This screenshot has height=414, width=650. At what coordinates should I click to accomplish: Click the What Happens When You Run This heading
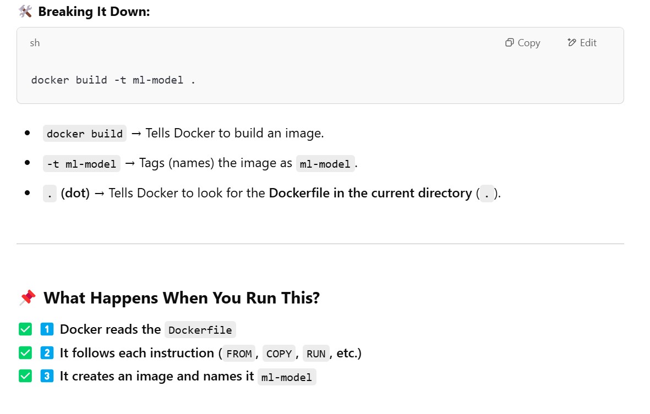click(x=182, y=298)
